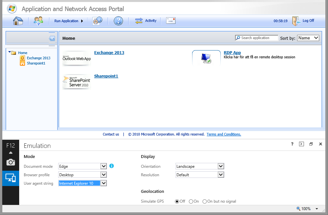Click the Home house icon in portal toolbar
This screenshot has width=328, height=215.
(x=18, y=21)
